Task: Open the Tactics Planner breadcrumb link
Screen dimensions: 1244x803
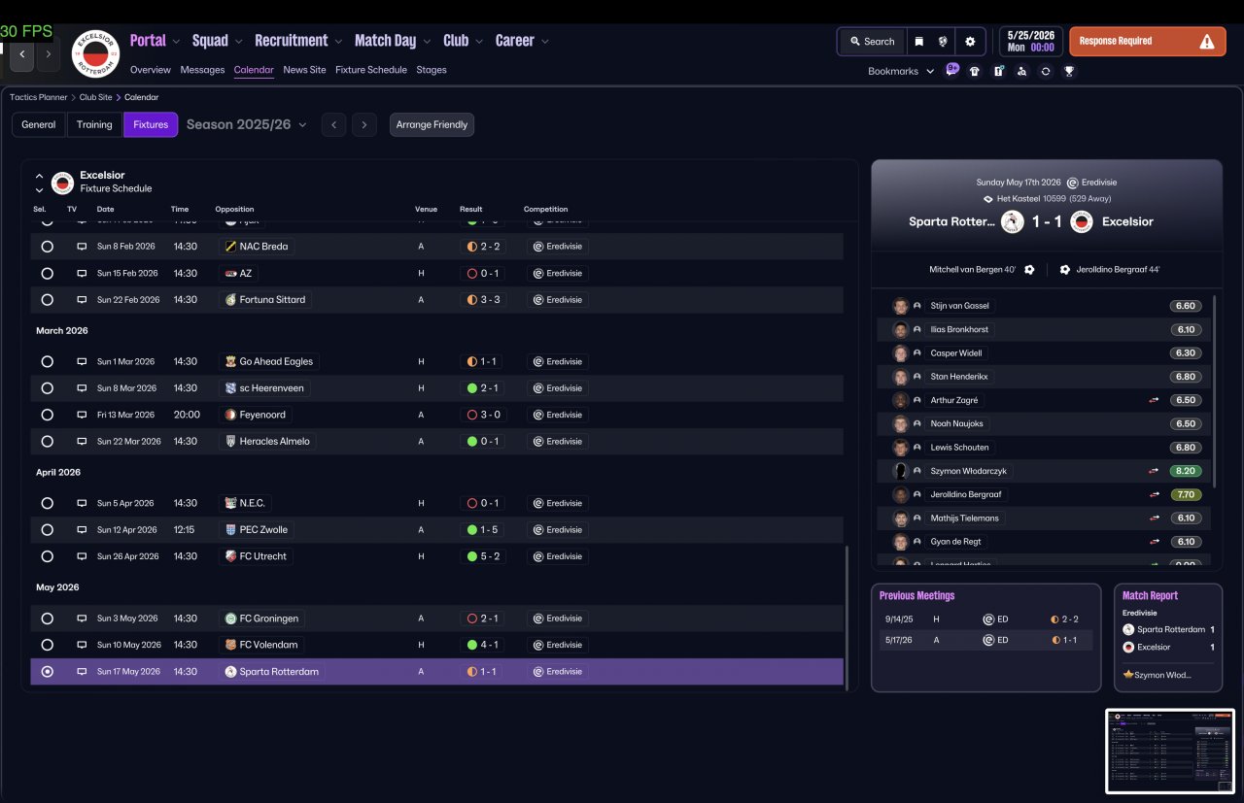Action: 39,97
